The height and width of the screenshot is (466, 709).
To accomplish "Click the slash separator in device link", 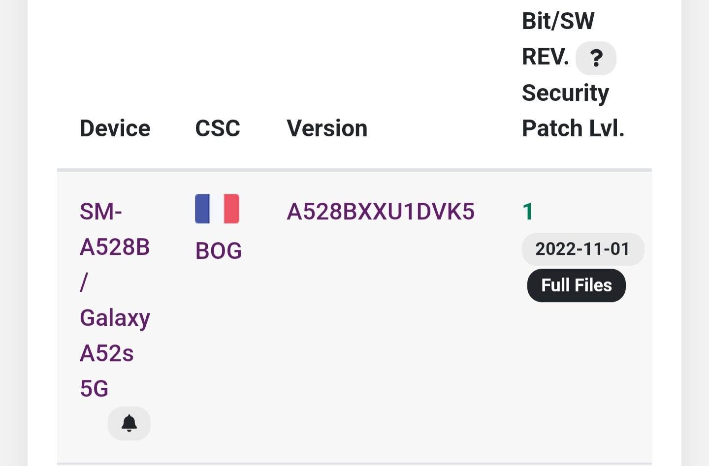I will coord(84,282).
